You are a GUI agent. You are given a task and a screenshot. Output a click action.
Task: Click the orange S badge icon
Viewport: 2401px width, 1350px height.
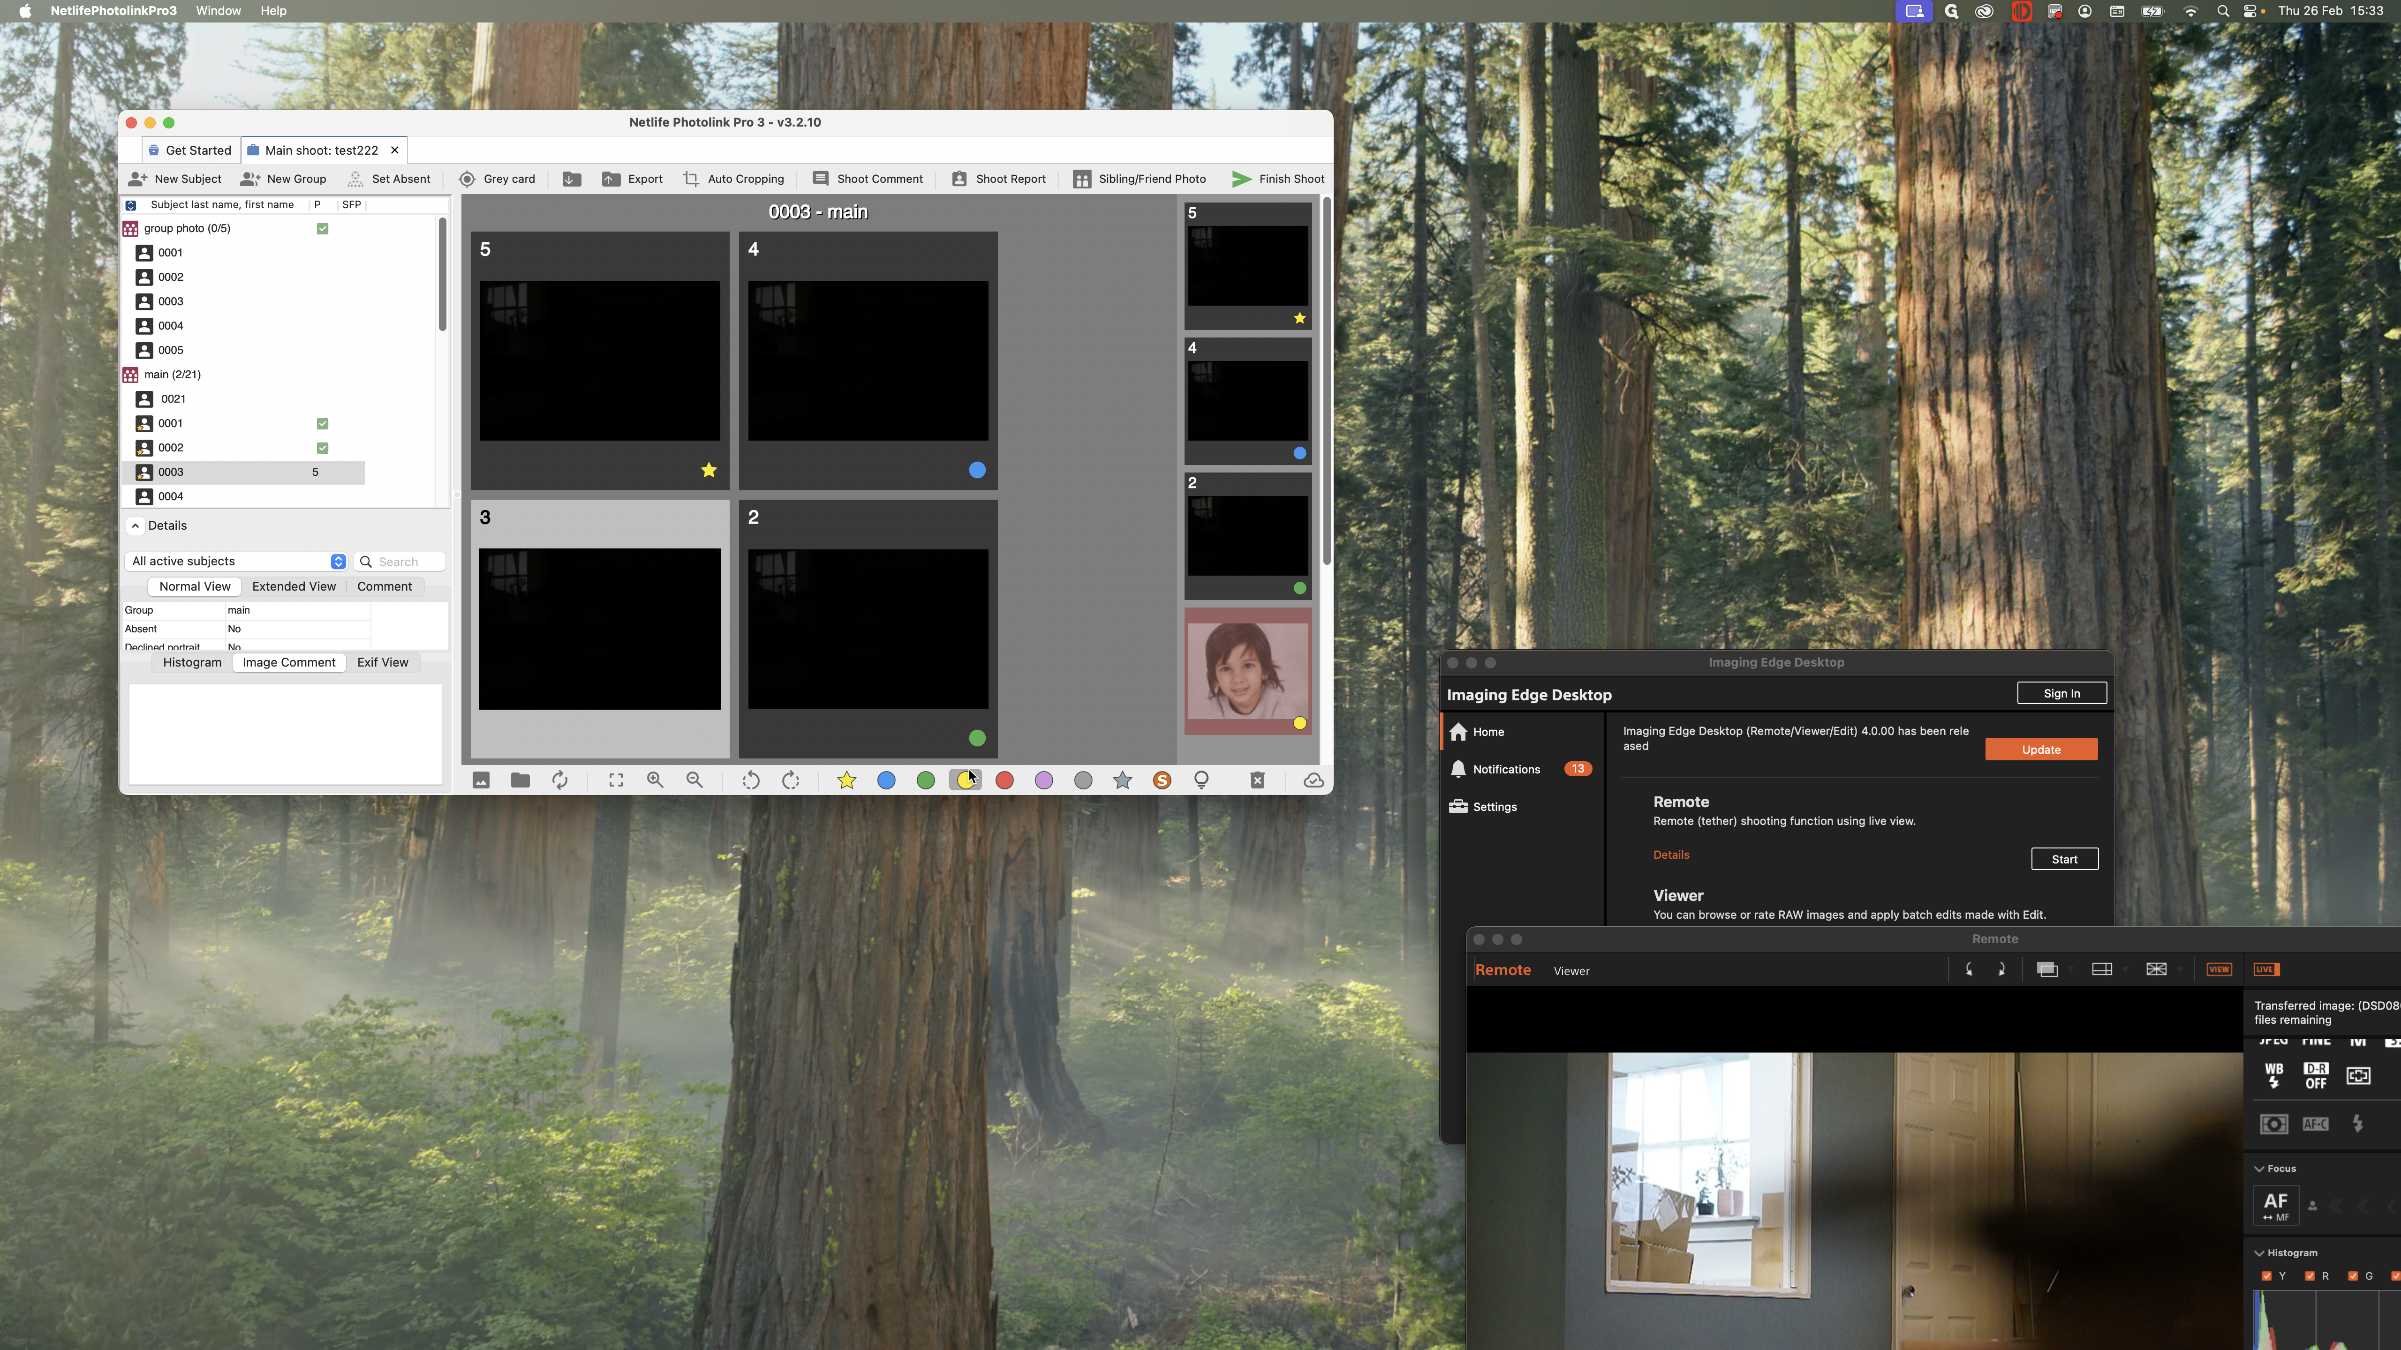1162,781
